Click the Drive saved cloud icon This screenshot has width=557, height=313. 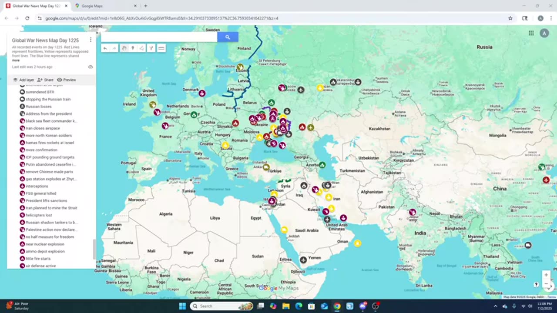point(91,67)
